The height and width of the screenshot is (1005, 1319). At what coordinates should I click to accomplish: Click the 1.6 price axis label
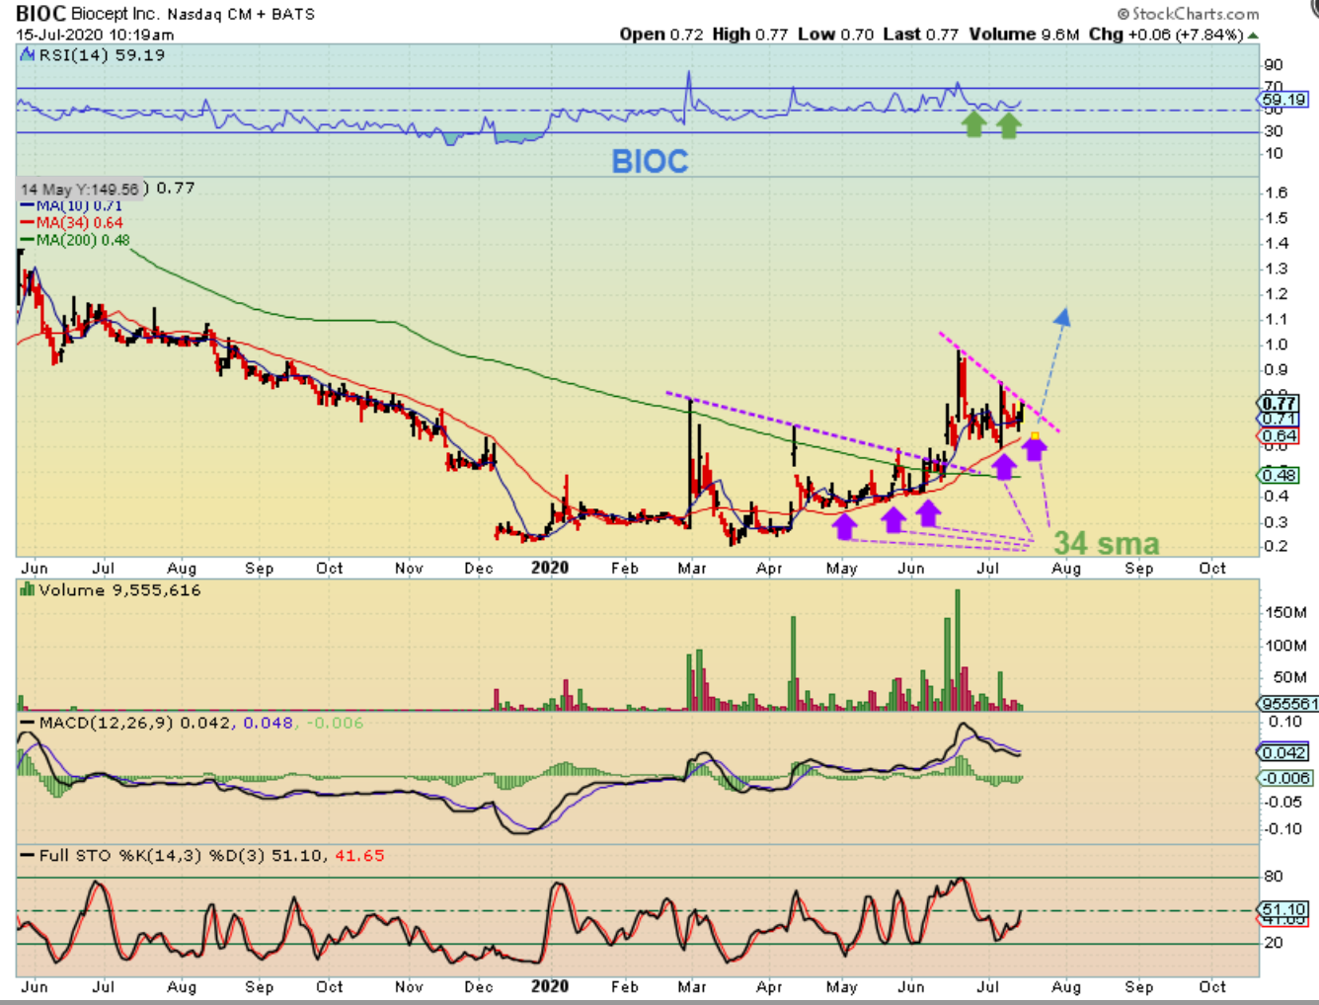pos(1277,193)
